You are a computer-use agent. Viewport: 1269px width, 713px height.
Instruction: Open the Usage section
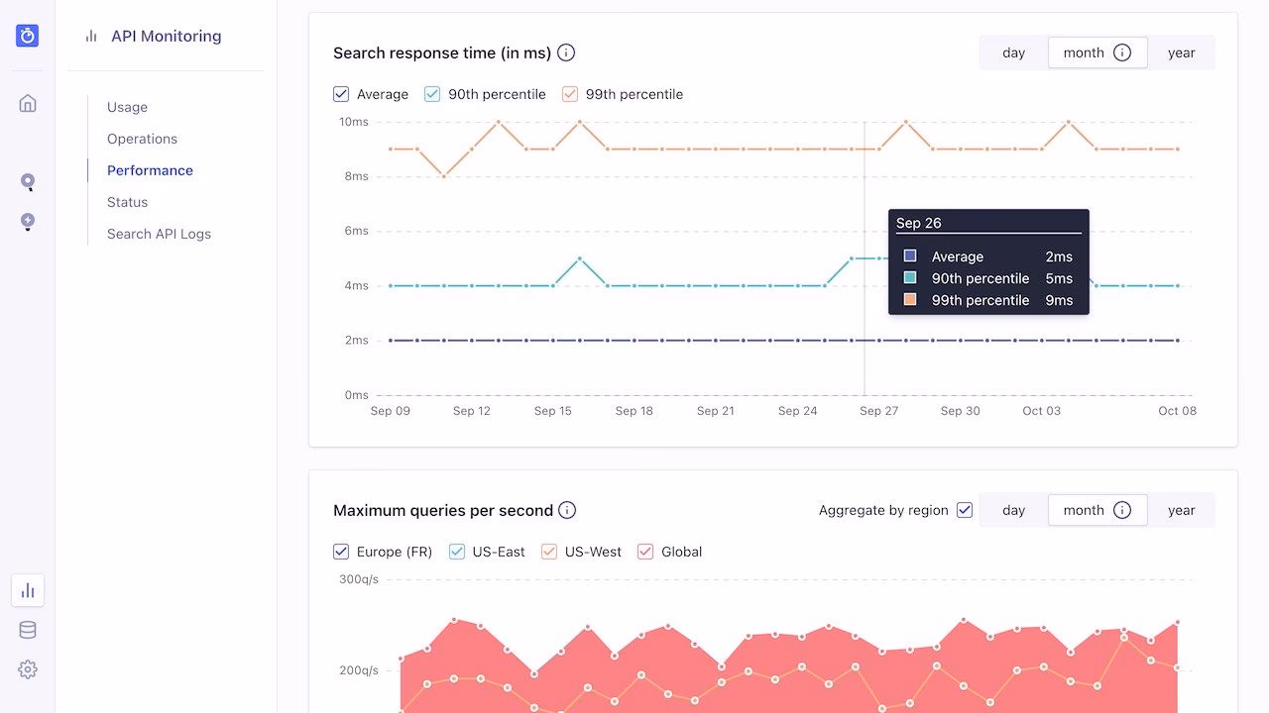[x=126, y=107]
